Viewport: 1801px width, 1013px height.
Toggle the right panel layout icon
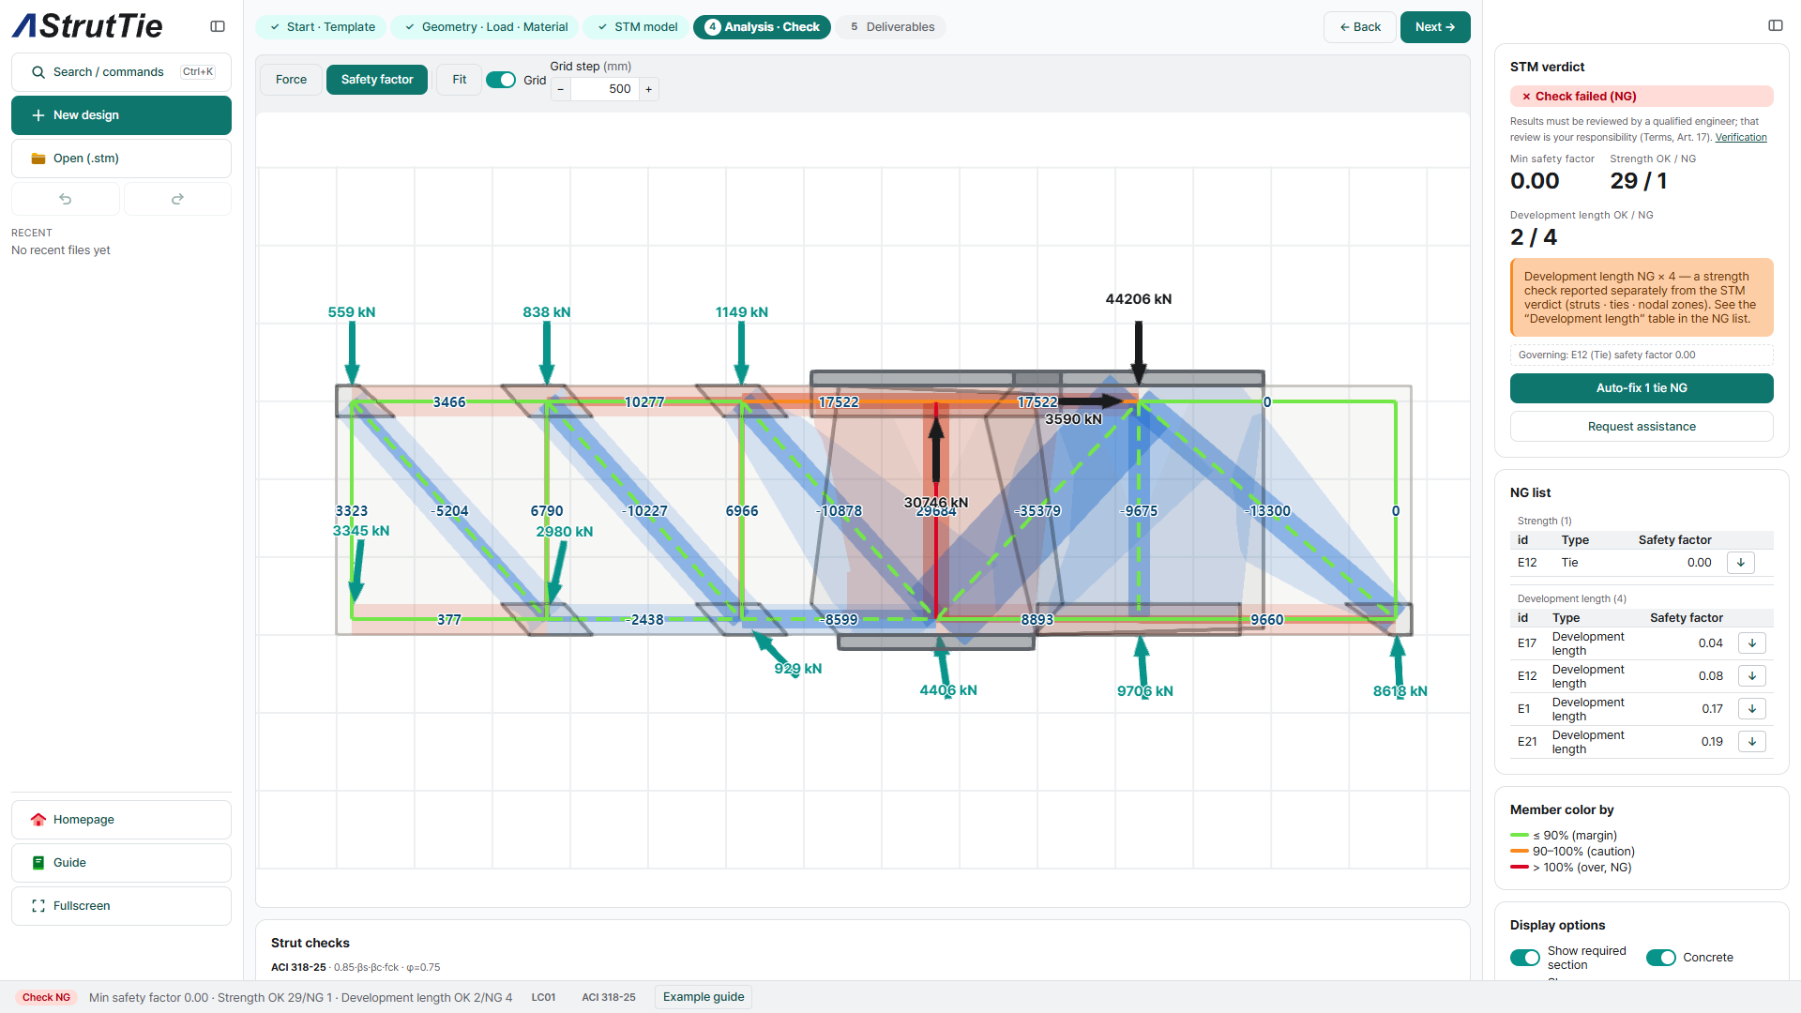[1776, 25]
